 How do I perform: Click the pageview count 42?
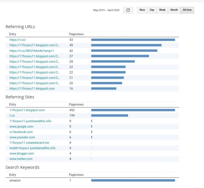71,51
